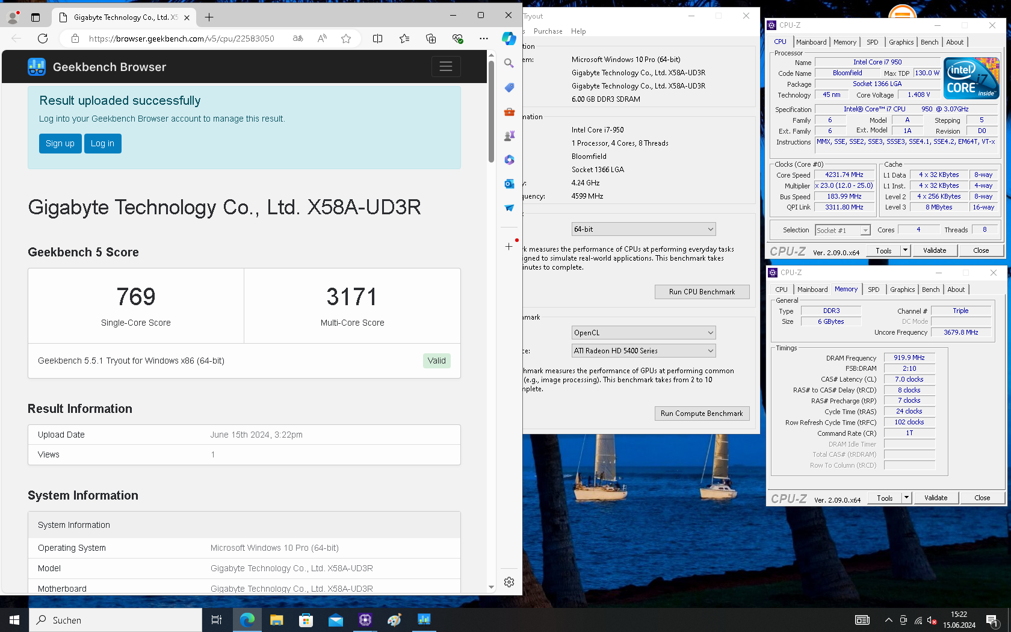1011x632 pixels.
Task: Open the architecture 64-bit dropdown in Geekbench
Action: click(x=643, y=229)
